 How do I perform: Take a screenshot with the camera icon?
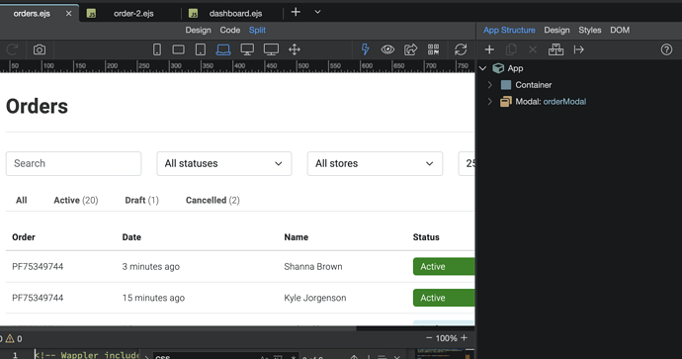40,49
